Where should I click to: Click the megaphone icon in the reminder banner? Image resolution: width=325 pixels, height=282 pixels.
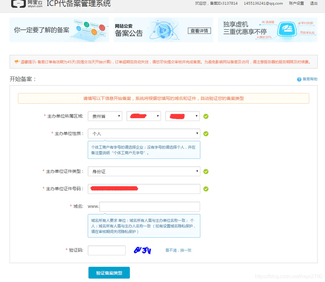[x=16, y=61]
